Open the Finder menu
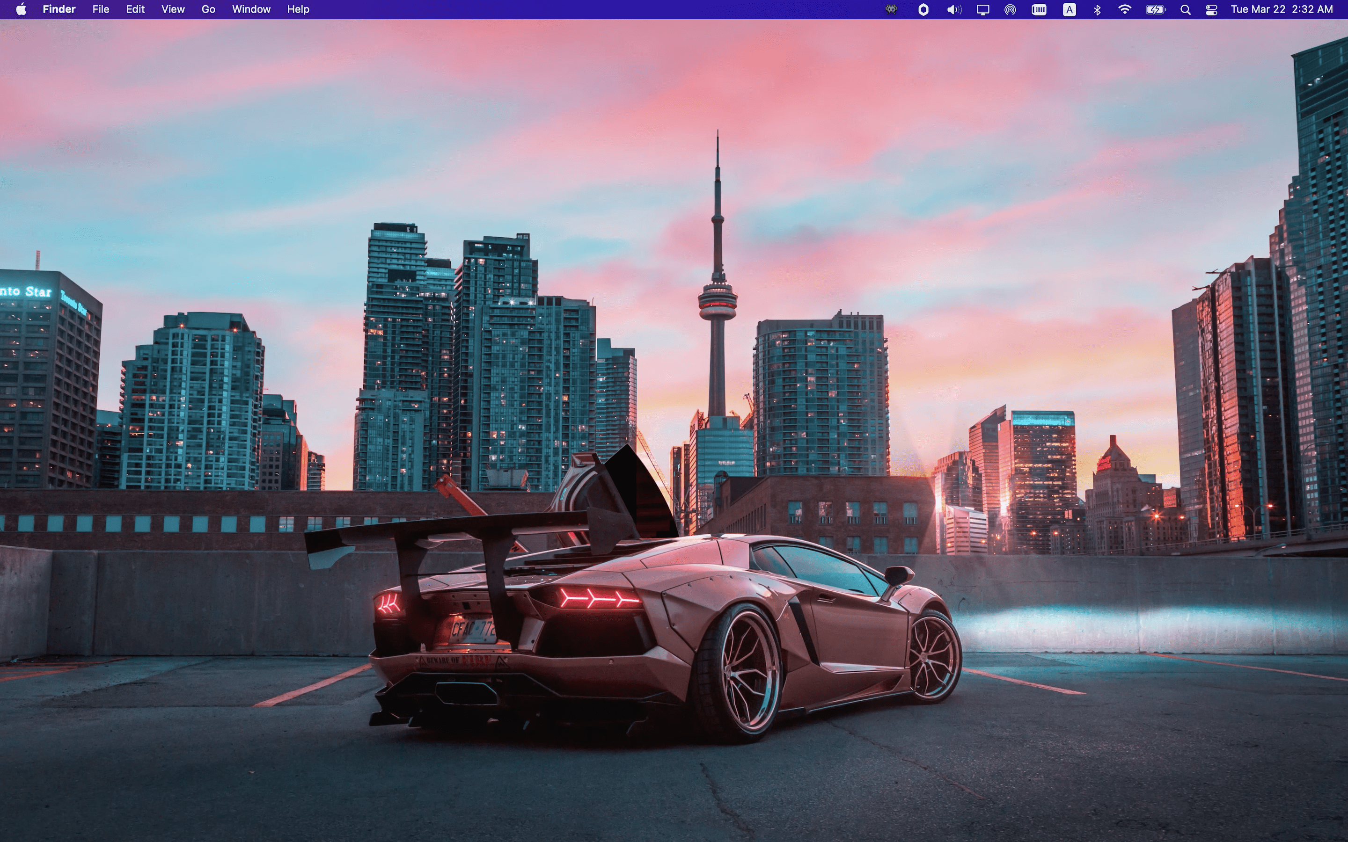 click(59, 9)
